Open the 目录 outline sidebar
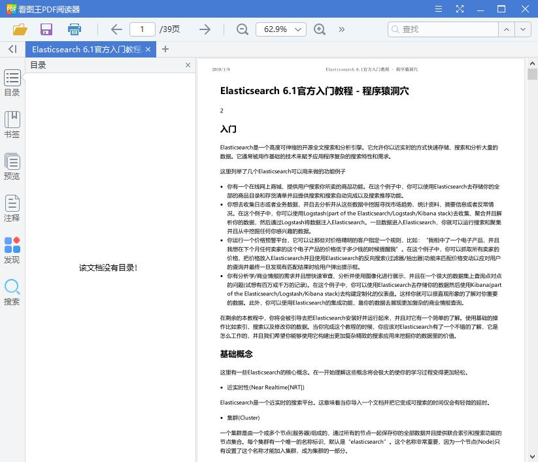This screenshot has height=462, width=538. (12, 83)
